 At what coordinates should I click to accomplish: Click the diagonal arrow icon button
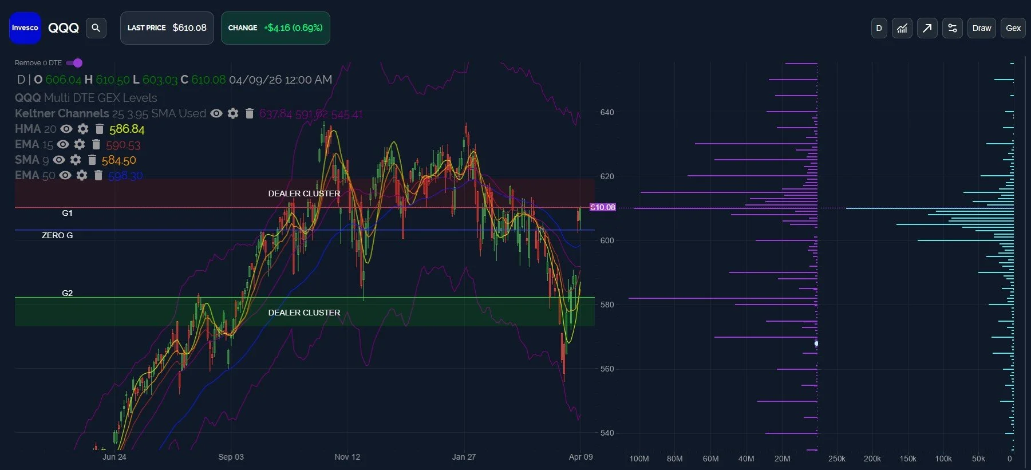coord(927,28)
